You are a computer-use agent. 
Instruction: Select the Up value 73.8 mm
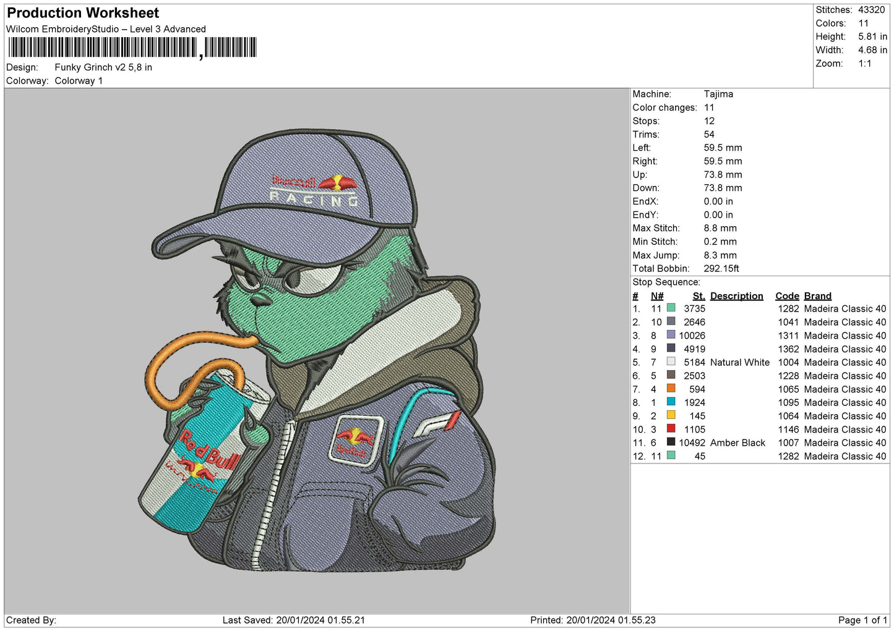point(723,174)
